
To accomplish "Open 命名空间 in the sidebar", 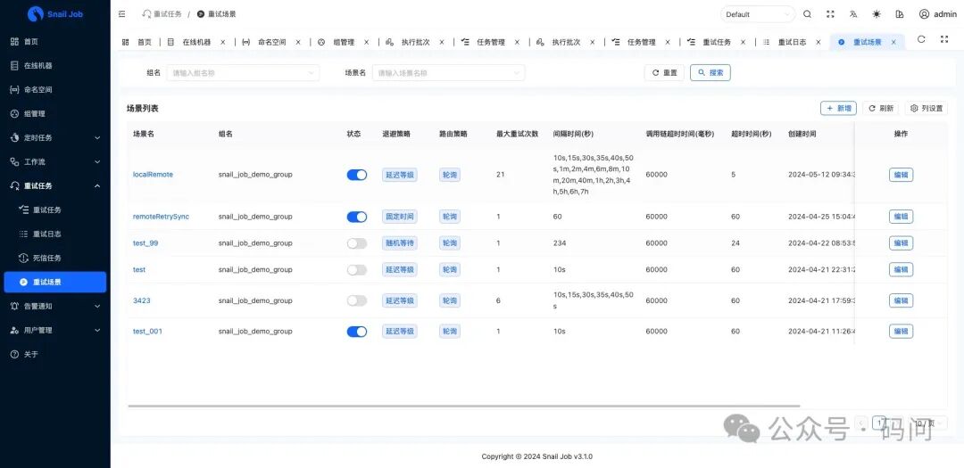I will tap(55, 90).
